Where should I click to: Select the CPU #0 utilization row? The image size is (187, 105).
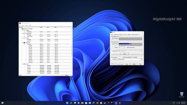click(x=45, y=45)
